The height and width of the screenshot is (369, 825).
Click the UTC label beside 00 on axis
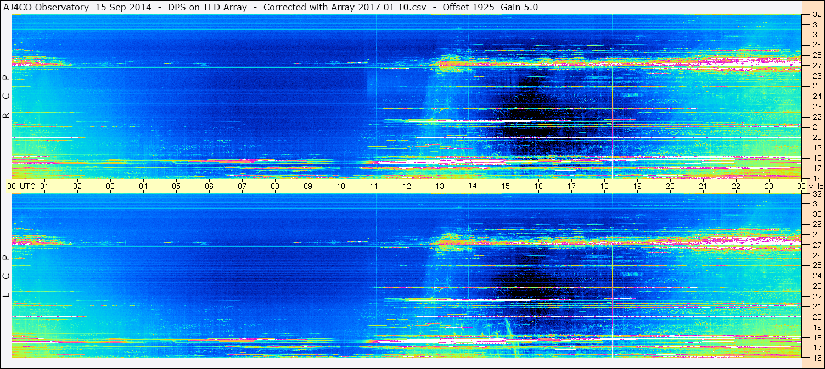point(28,186)
